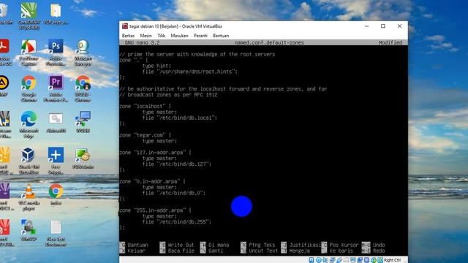Click the line zone "127.in-addr.arpa" {

click(x=155, y=153)
